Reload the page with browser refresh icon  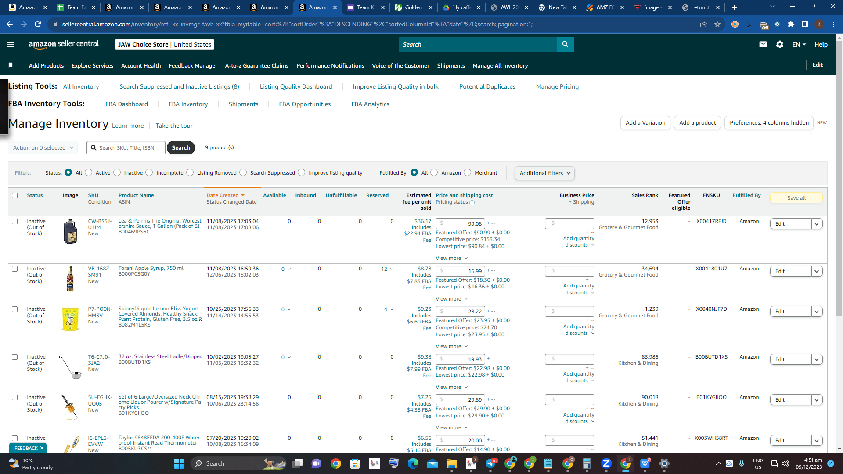(x=38, y=24)
